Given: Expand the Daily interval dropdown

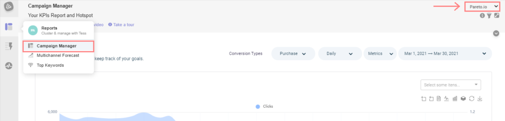Looking at the screenshot, I should [x=340, y=54].
